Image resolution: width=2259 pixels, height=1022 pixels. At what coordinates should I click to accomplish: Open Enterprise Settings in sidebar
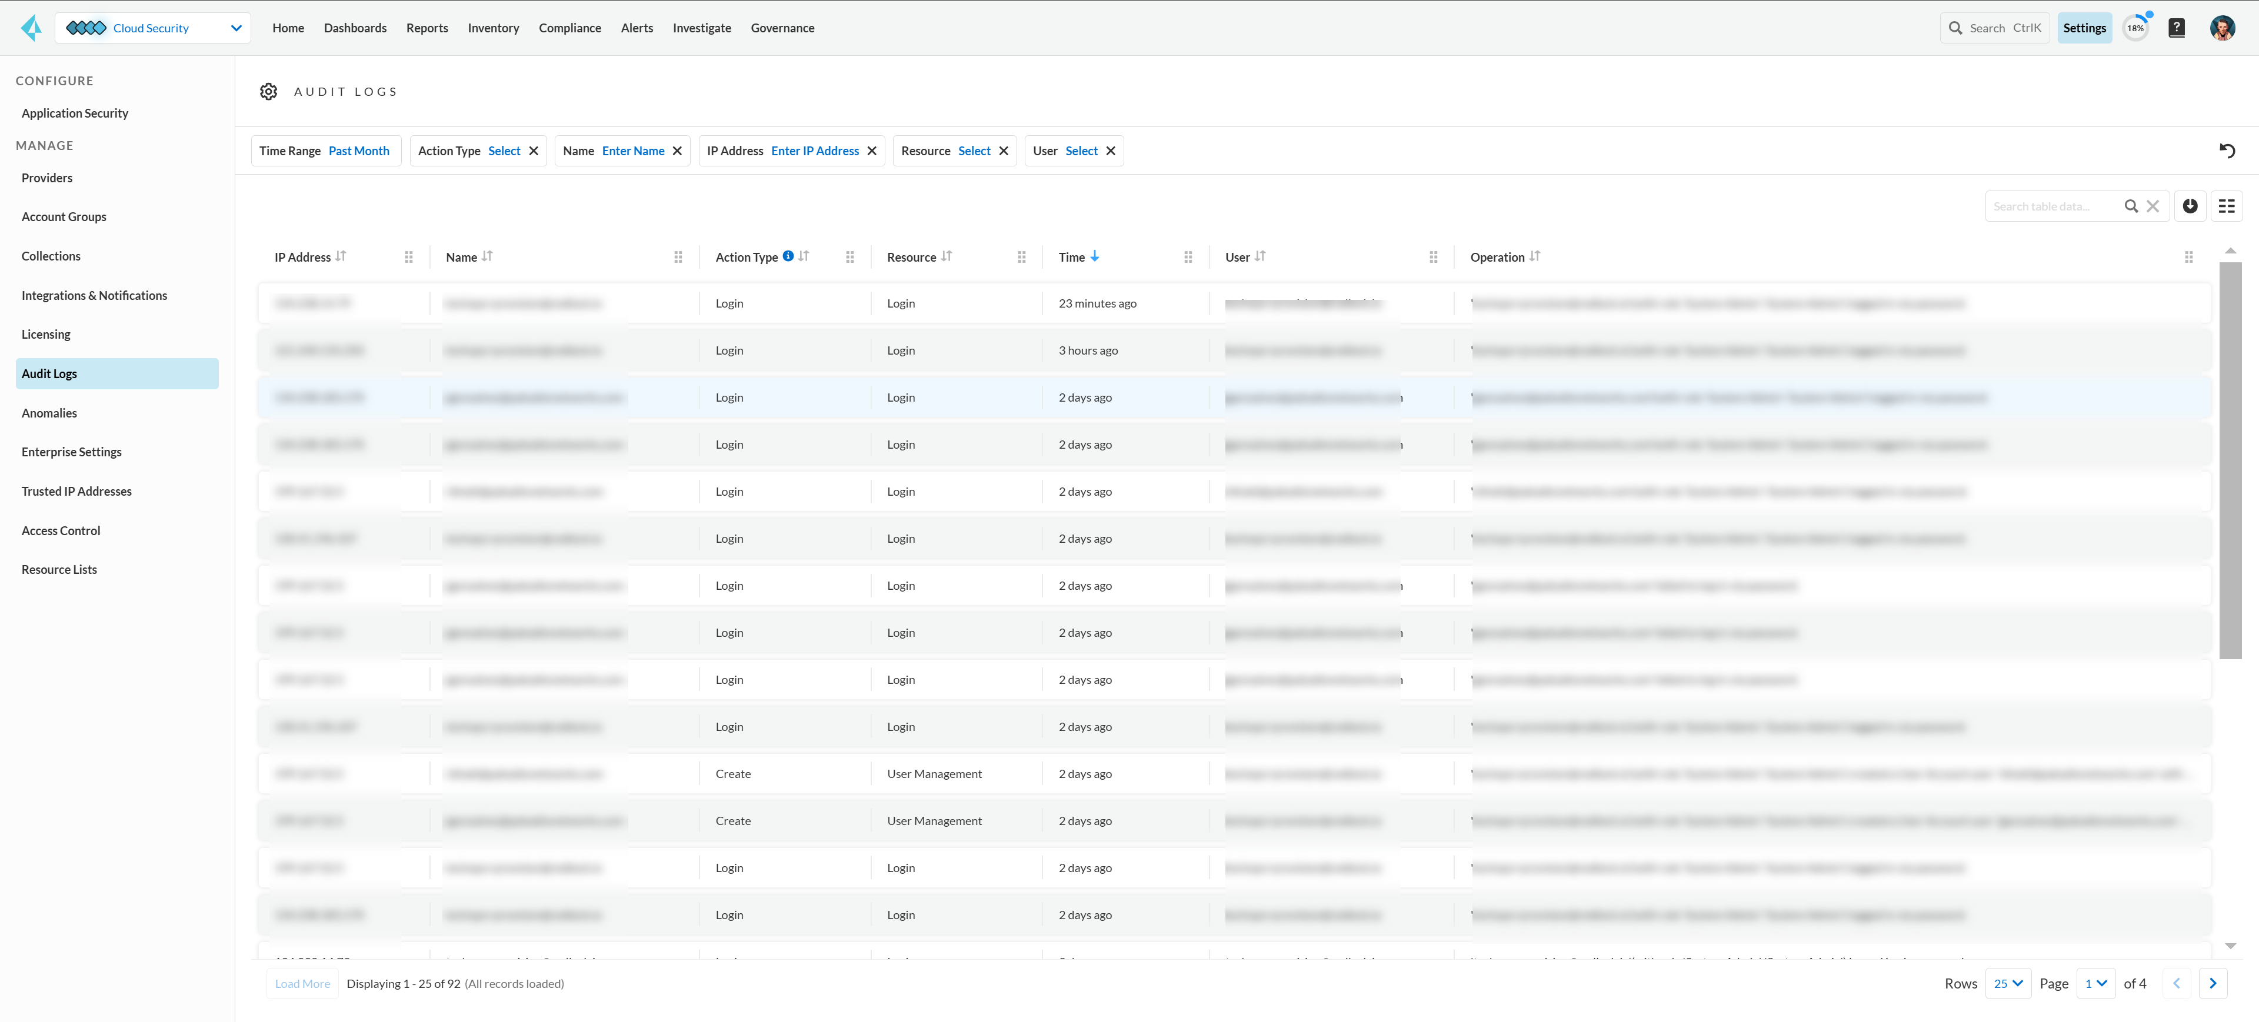[x=72, y=452]
